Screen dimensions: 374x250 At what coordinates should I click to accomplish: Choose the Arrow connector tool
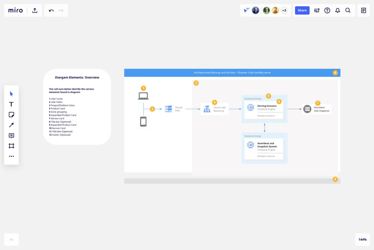click(x=11, y=125)
